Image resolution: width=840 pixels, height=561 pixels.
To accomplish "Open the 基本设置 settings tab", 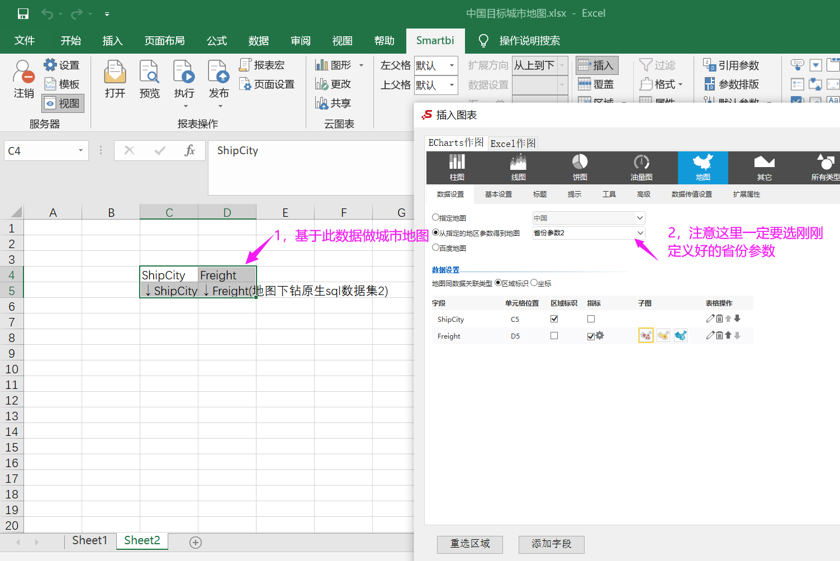I will (x=499, y=194).
